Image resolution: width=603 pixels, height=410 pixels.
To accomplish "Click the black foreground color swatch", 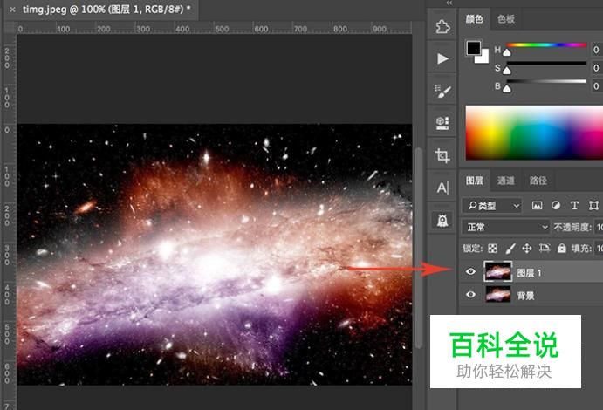I will point(473,48).
